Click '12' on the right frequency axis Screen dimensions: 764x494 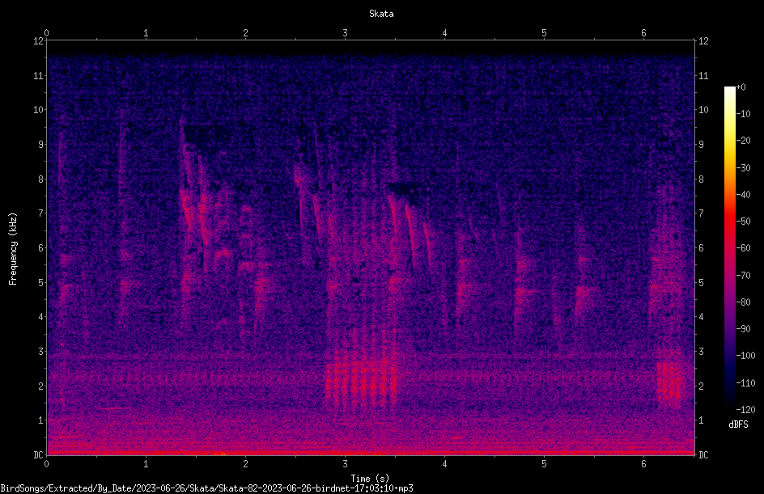click(703, 41)
